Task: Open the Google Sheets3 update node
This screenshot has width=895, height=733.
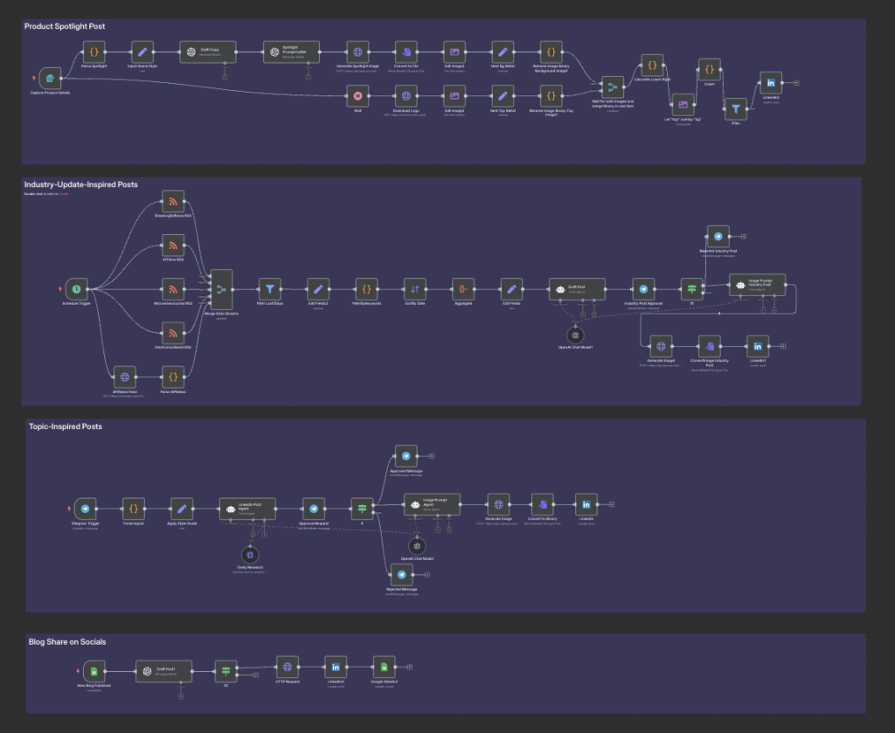Action: [385, 667]
